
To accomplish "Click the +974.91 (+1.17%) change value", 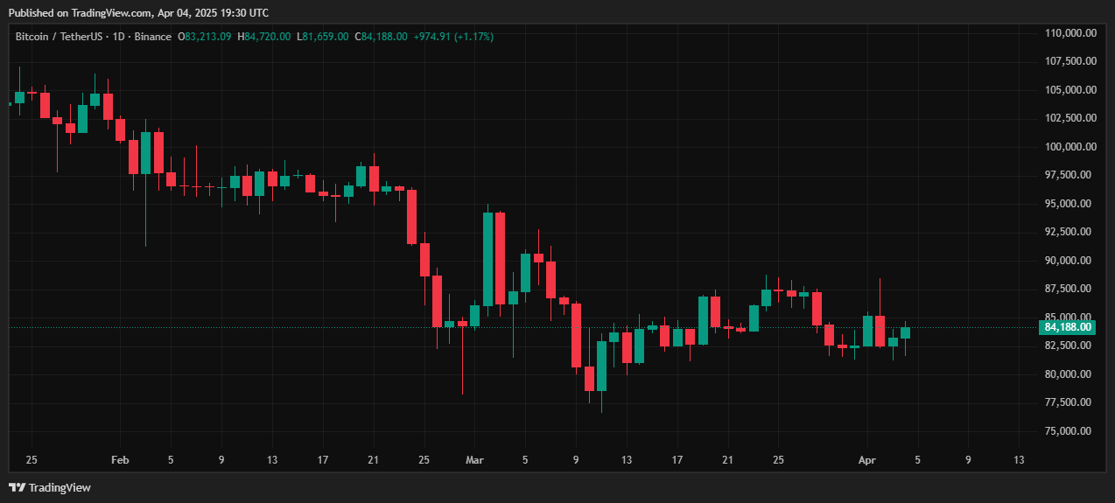I will [453, 37].
